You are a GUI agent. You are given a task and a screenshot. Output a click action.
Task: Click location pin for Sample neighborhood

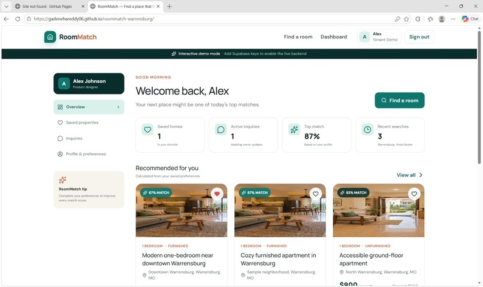coord(243,275)
